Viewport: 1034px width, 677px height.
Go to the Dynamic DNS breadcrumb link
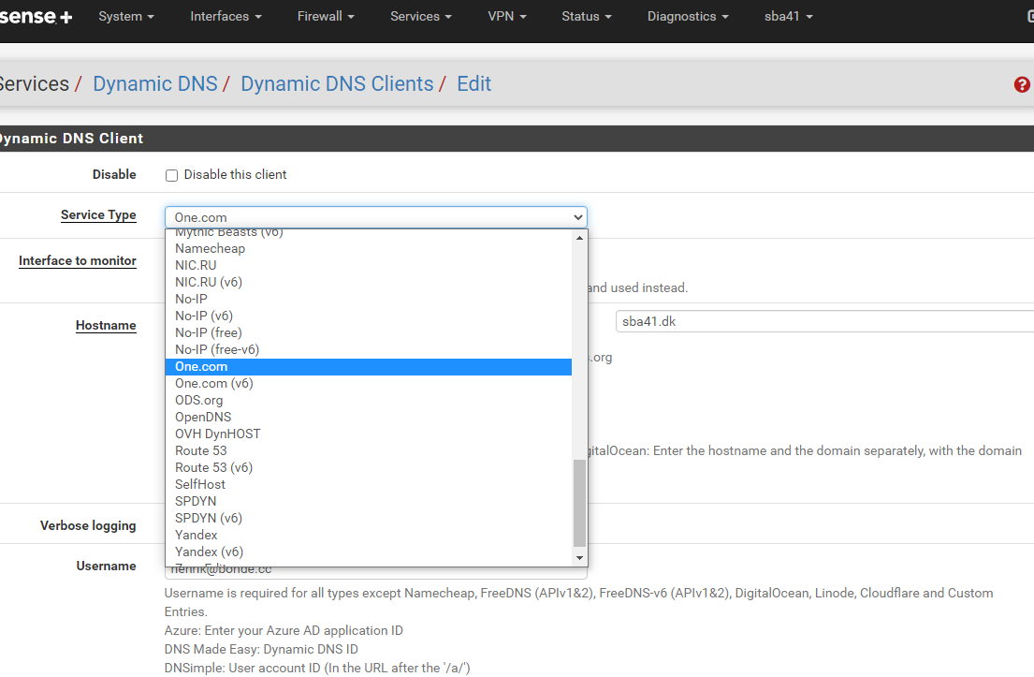155,83
